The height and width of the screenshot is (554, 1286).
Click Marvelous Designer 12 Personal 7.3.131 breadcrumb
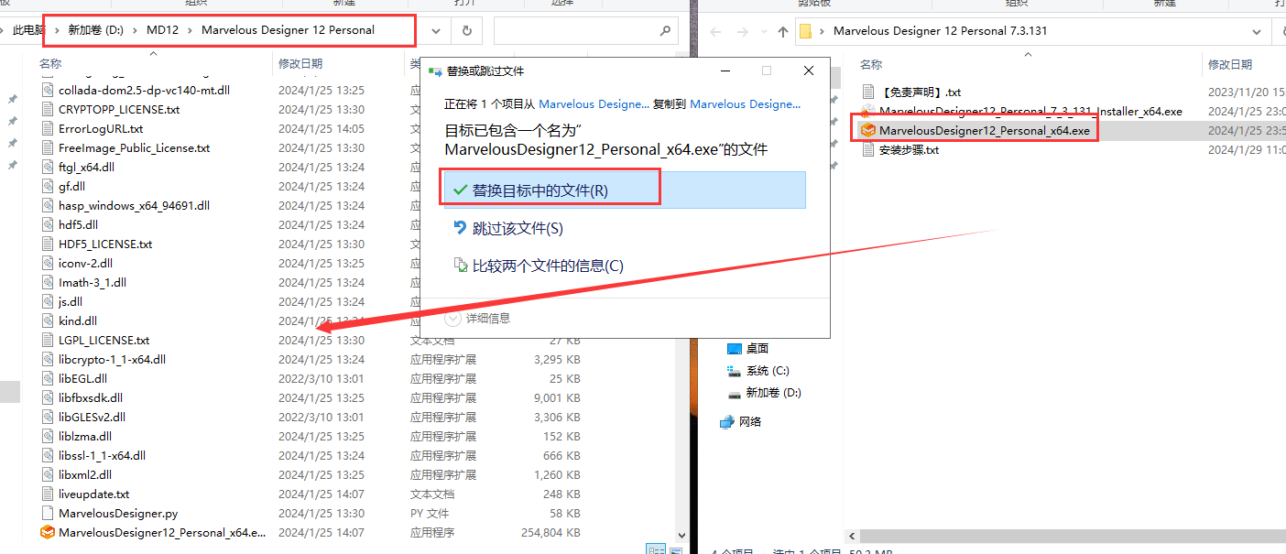940,31
